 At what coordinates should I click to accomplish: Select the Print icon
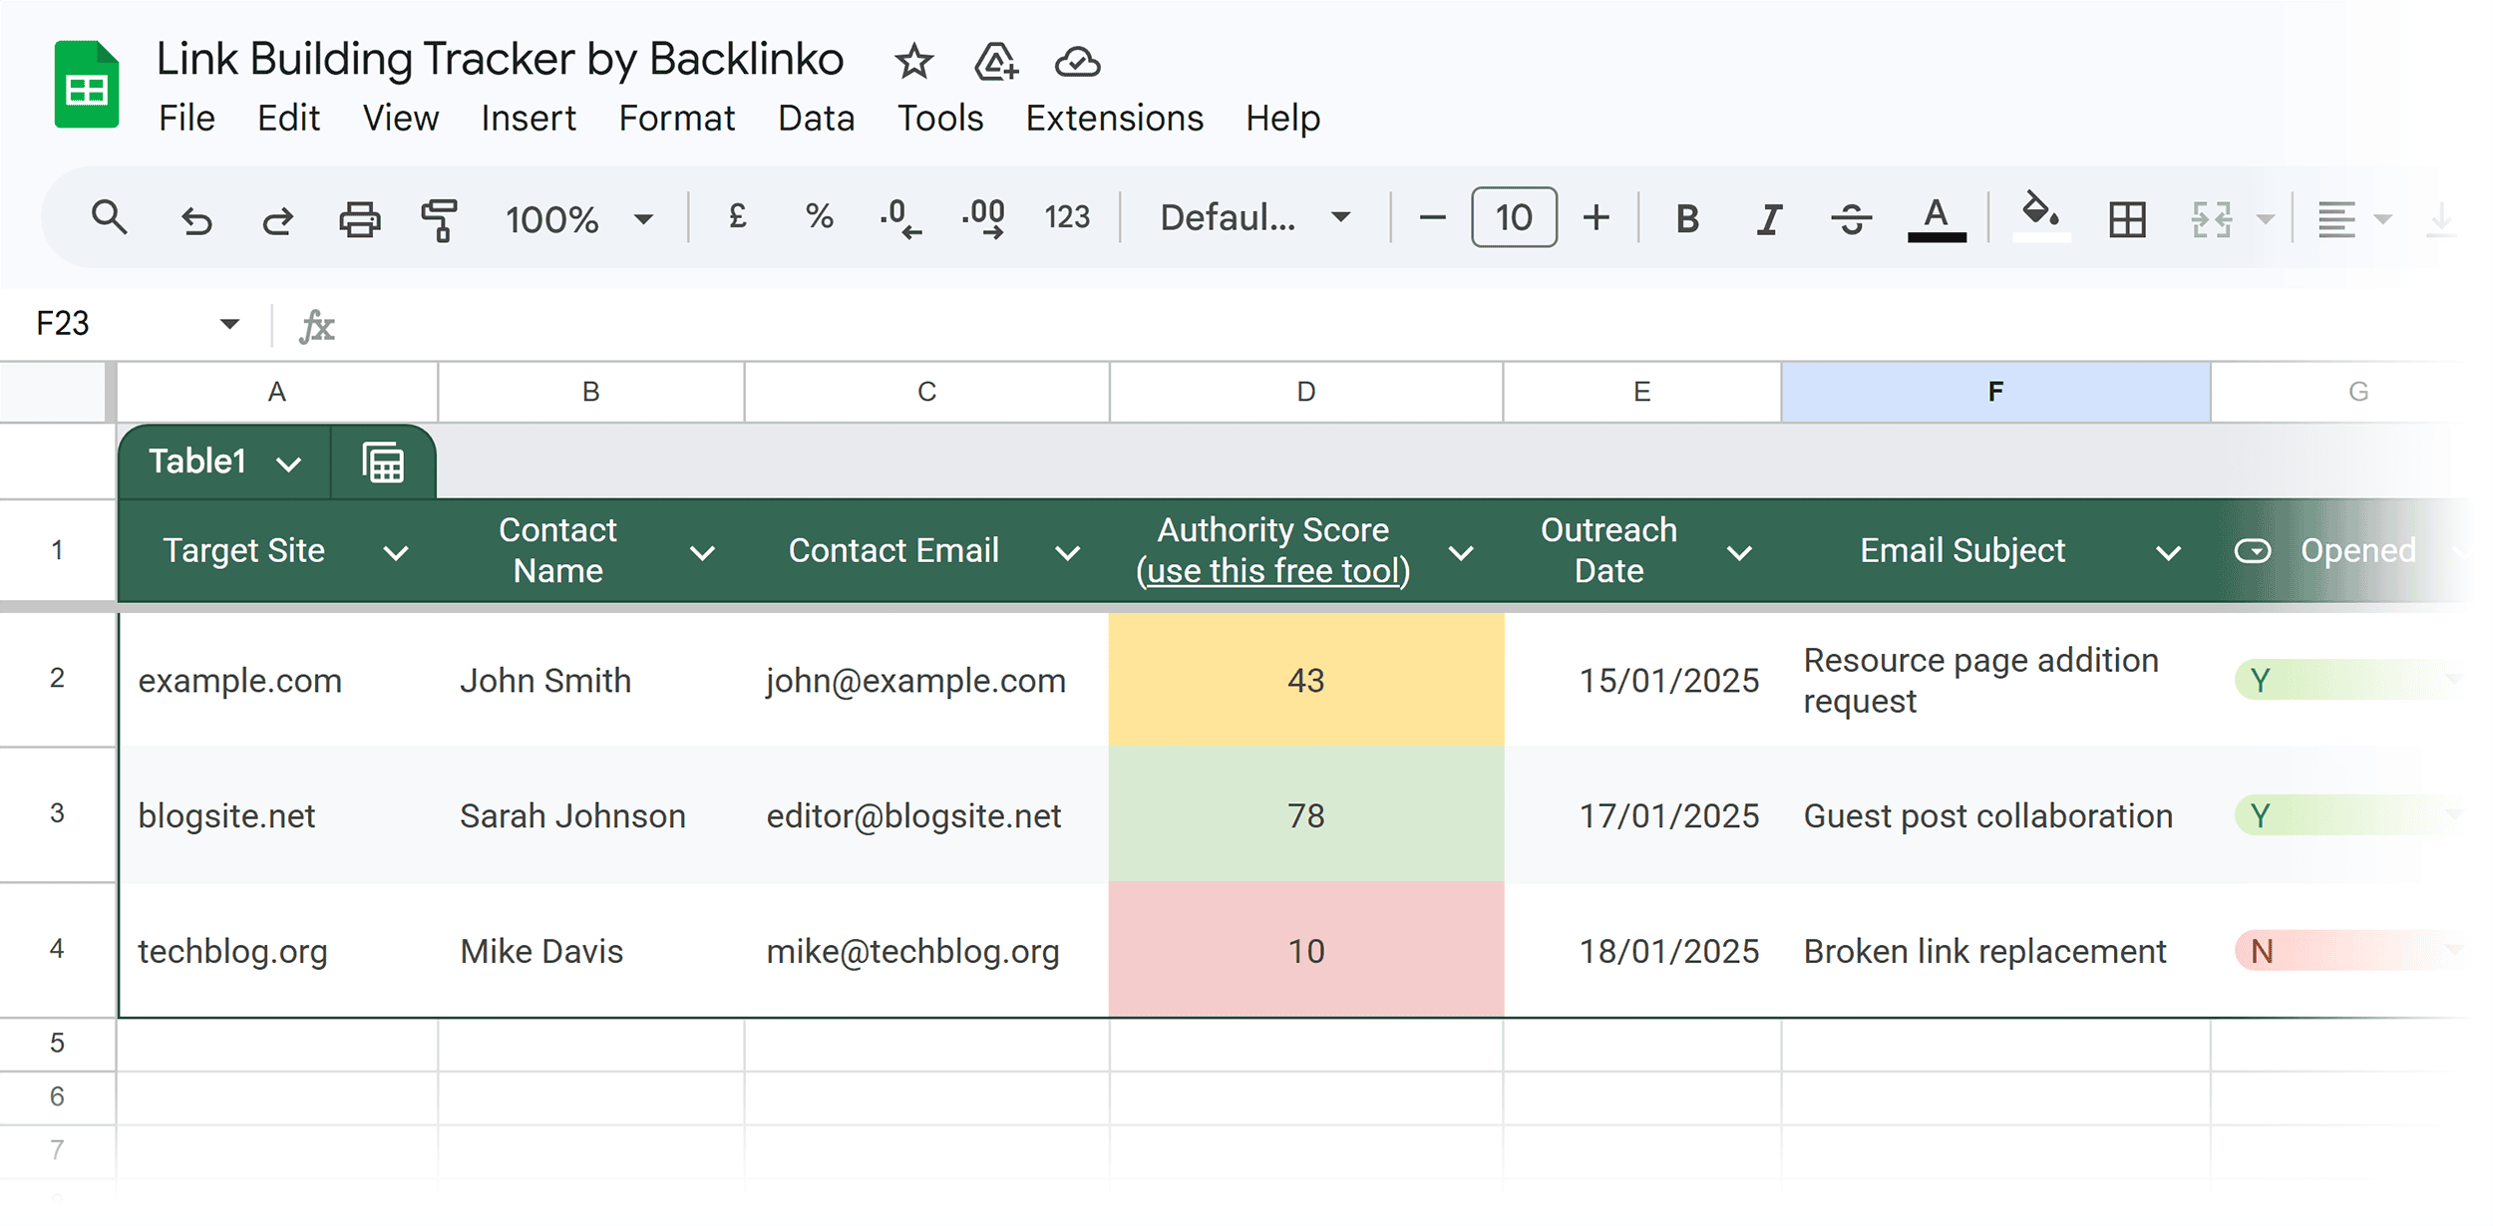(x=359, y=218)
